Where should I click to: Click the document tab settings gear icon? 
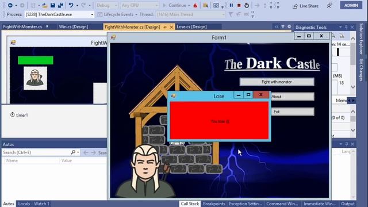(289, 26)
